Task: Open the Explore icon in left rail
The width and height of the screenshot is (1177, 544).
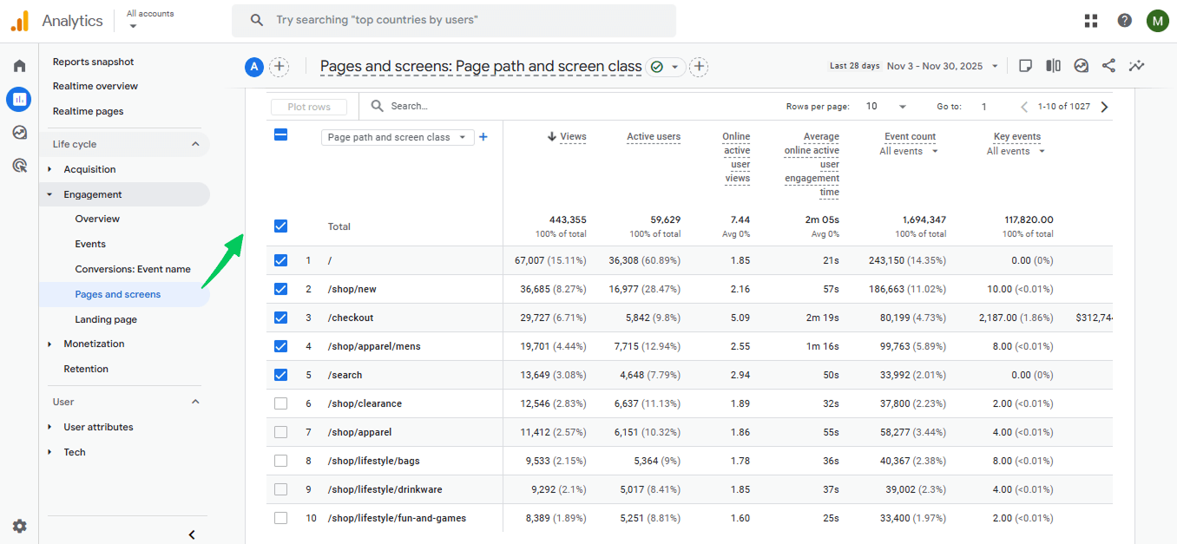Action: (19, 133)
